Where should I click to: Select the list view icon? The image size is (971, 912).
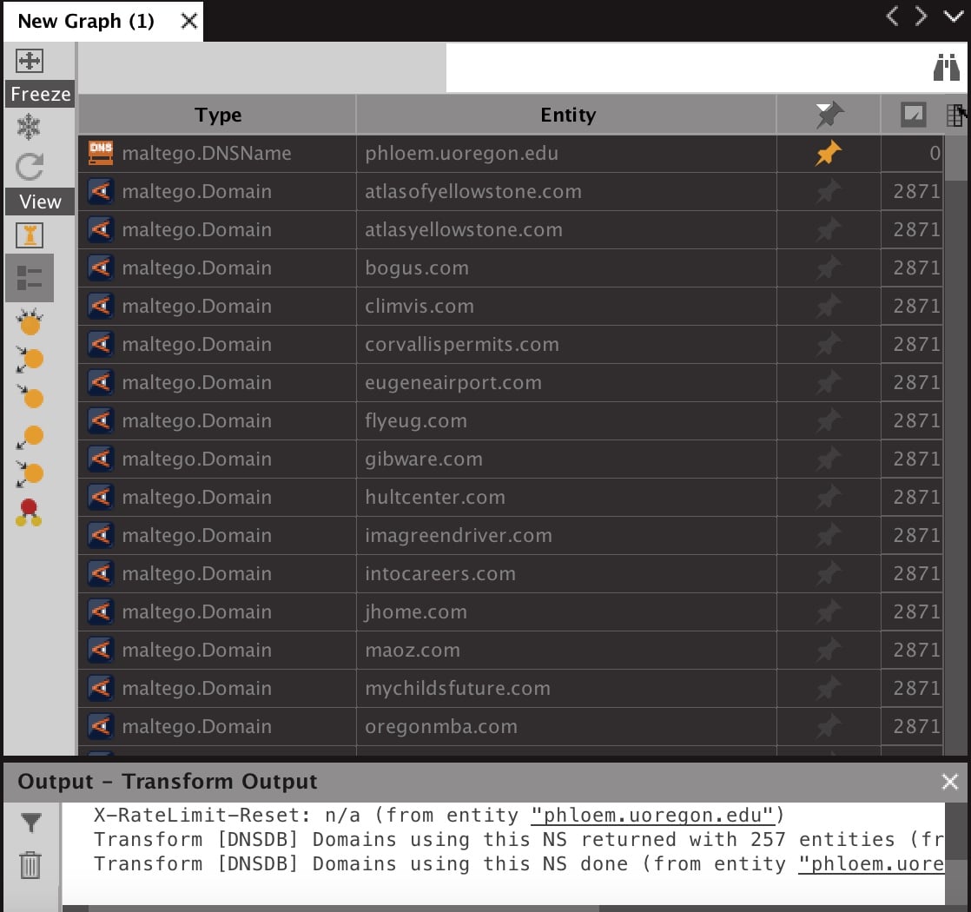pos(30,278)
